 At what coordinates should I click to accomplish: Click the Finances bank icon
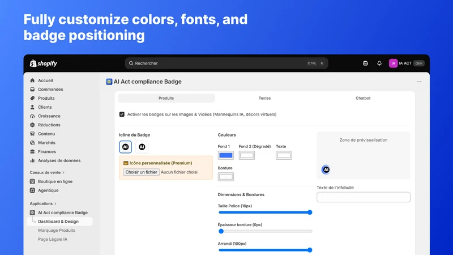tap(32, 151)
